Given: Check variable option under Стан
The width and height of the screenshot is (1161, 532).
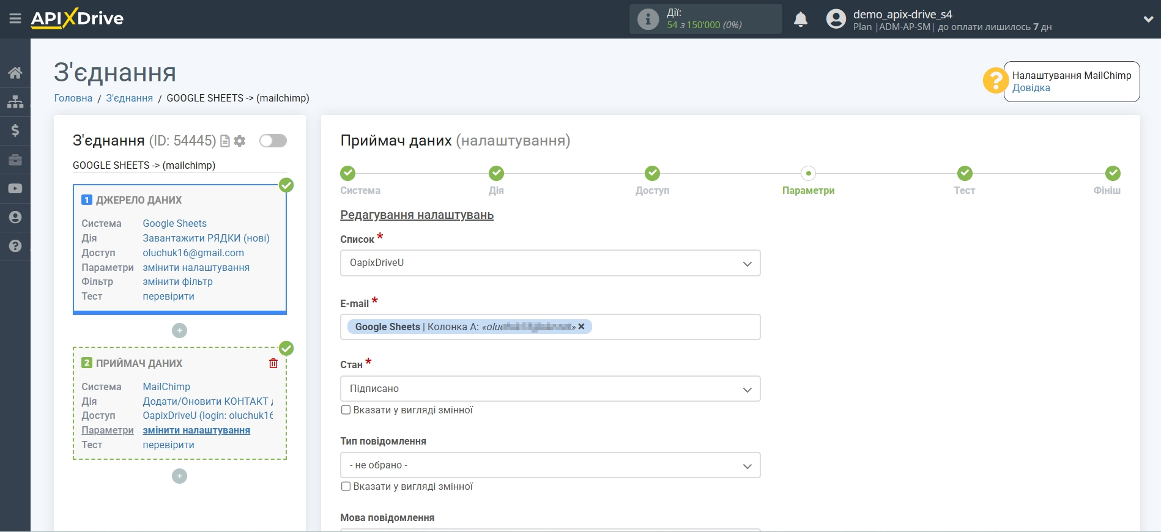Looking at the screenshot, I should 346,410.
